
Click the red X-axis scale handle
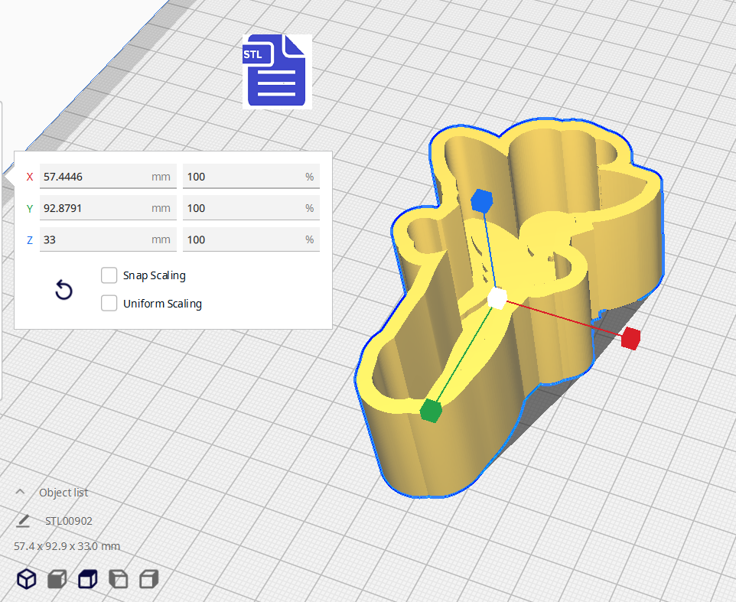(x=630, y=338)
